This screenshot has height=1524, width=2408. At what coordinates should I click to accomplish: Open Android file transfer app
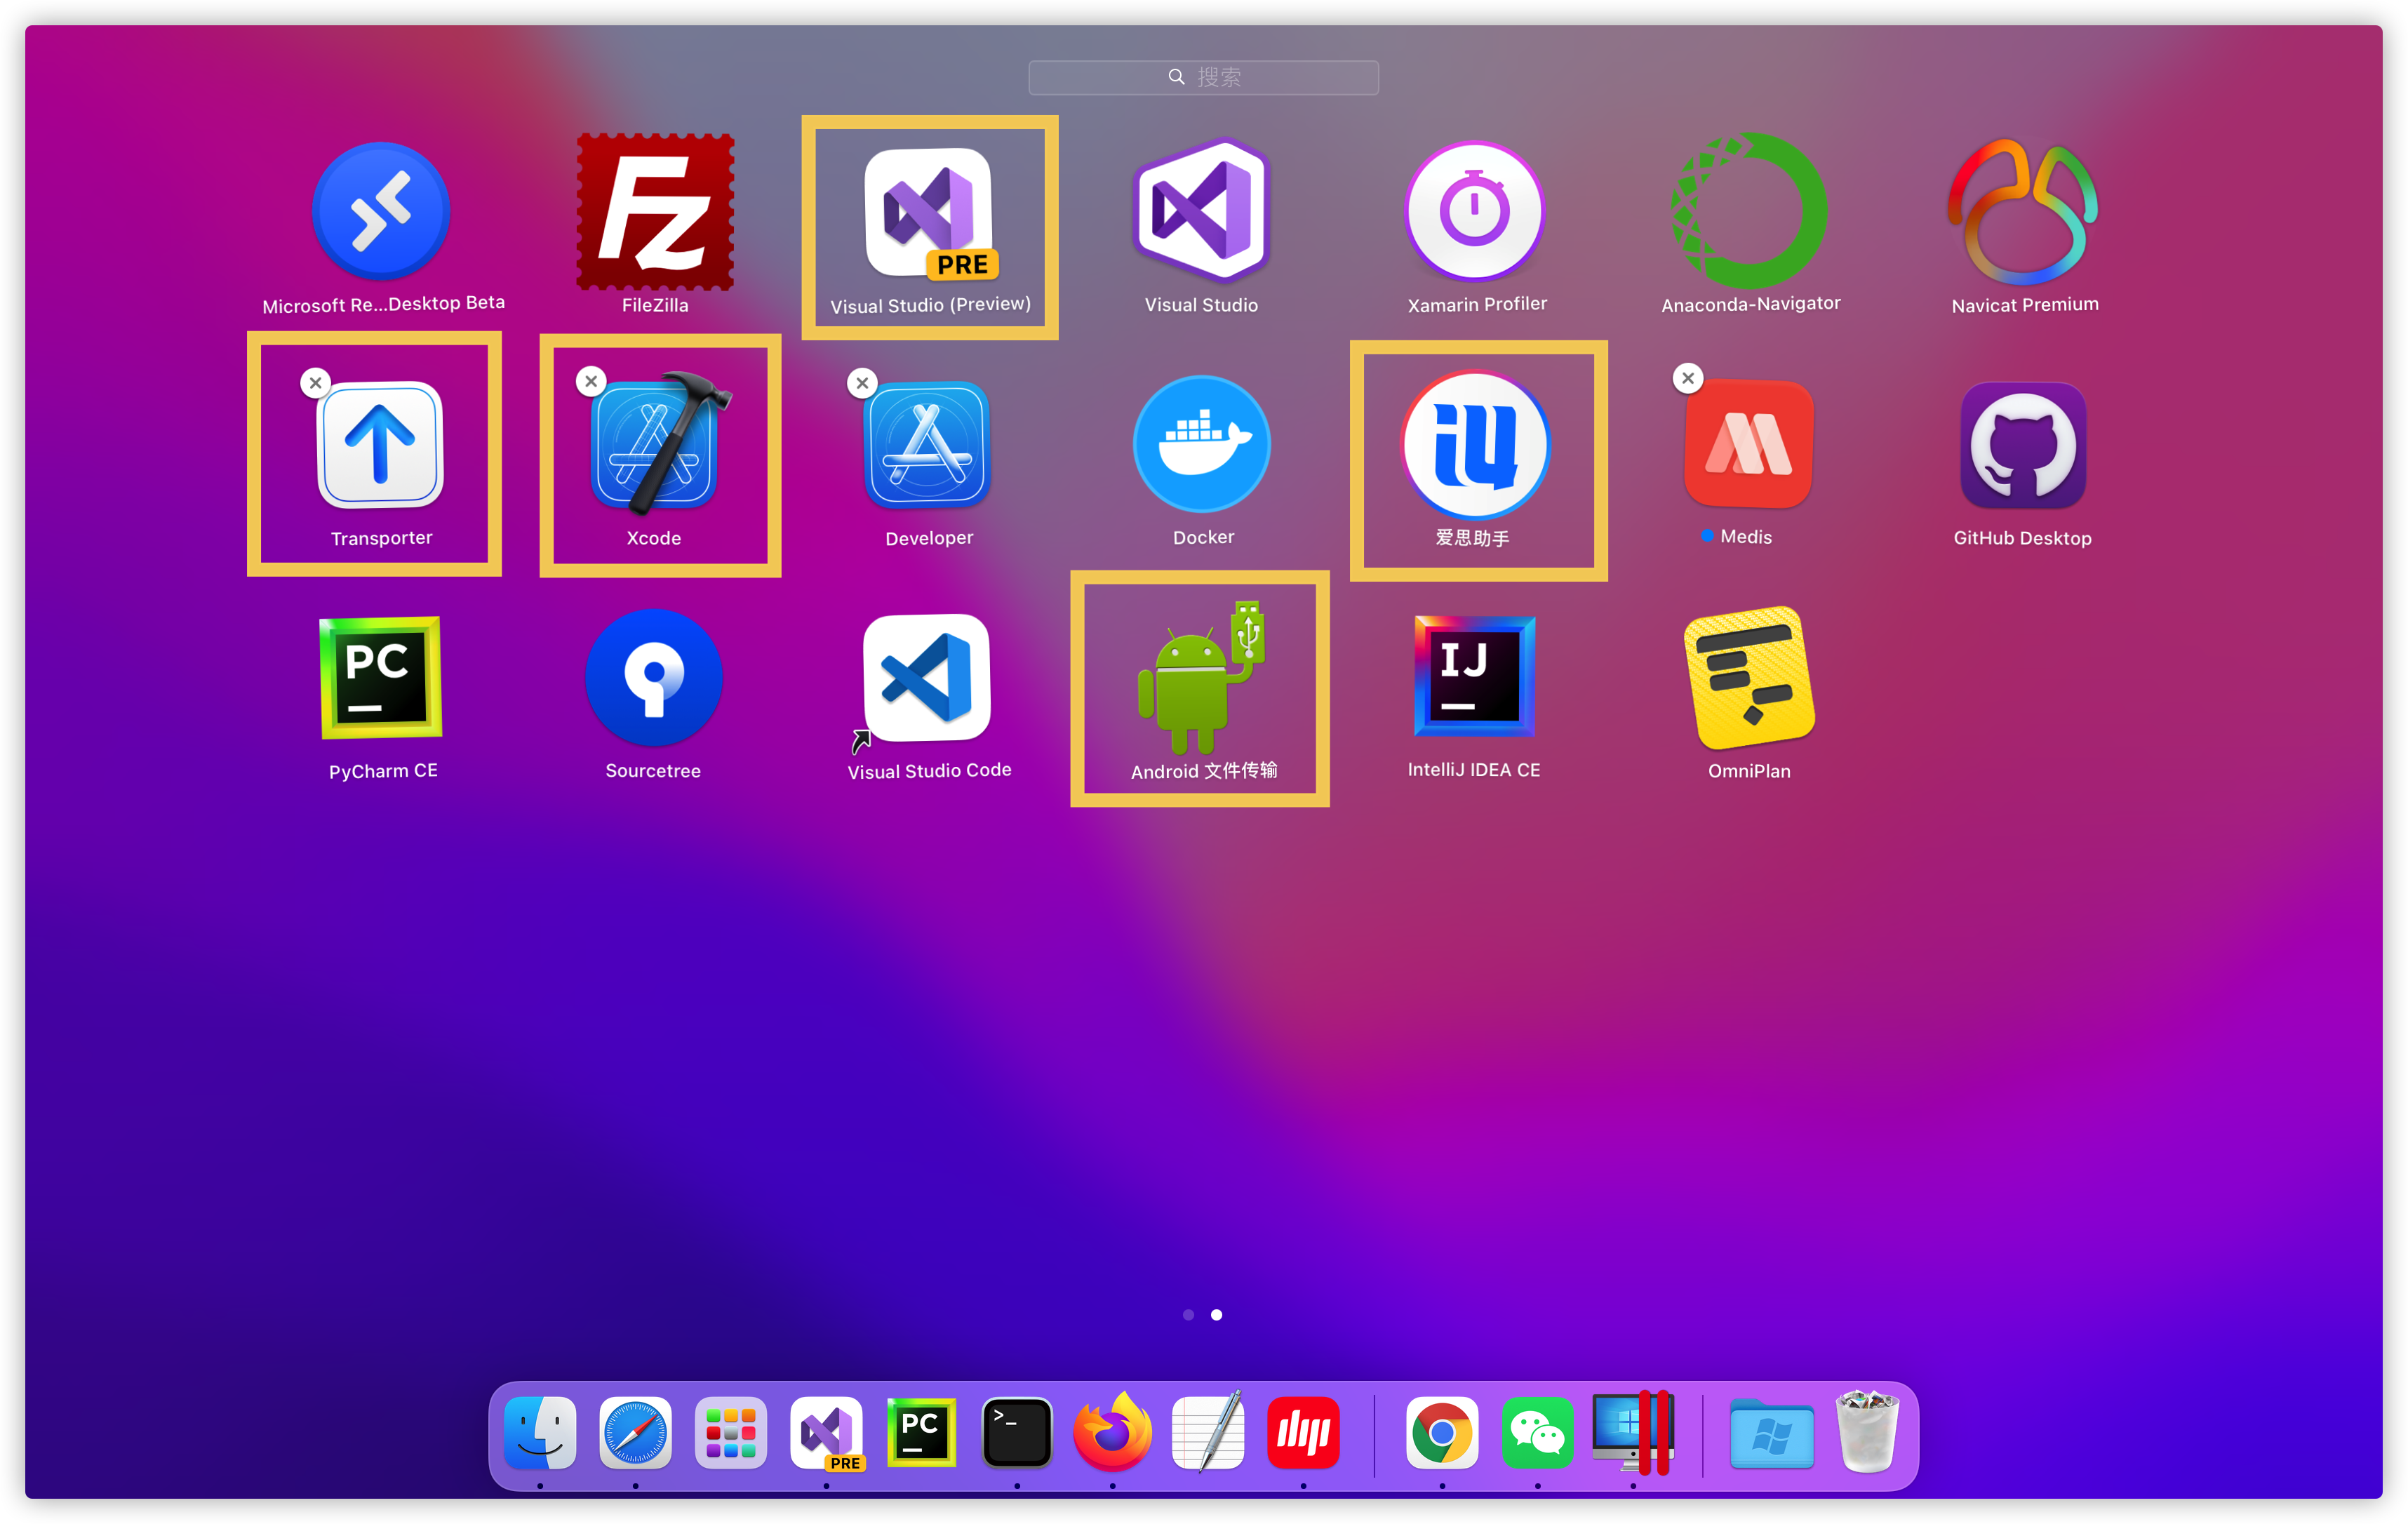pos(1201,677)
